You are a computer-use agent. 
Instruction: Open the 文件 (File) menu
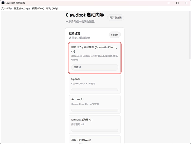[6, 8]
